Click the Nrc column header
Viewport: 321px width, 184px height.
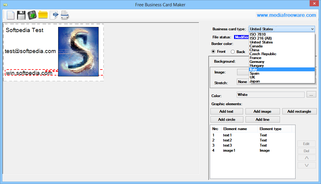(x=216, y=129)
